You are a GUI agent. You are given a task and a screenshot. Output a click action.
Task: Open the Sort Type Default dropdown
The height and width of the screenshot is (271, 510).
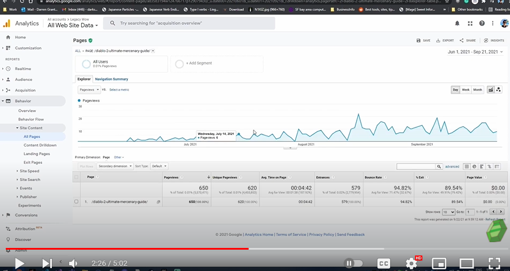click(x=159, y=166)
